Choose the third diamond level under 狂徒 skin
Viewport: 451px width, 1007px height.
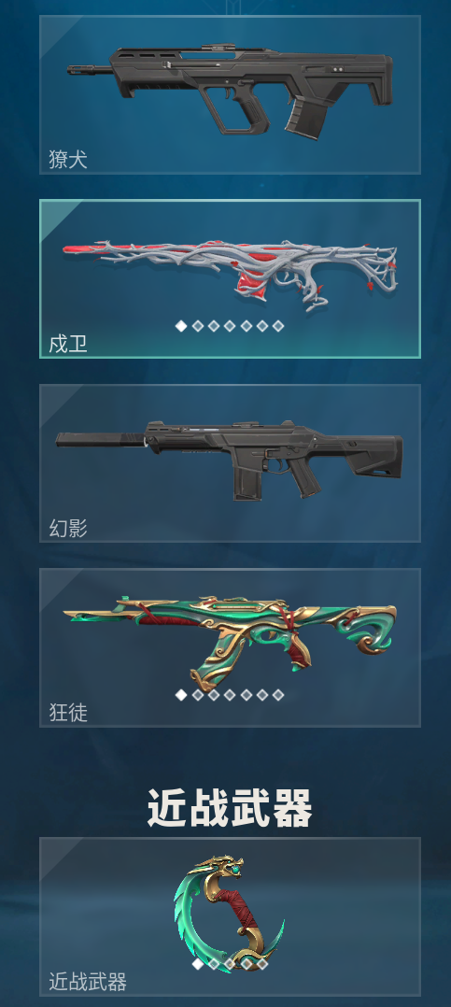pos(214,695)
